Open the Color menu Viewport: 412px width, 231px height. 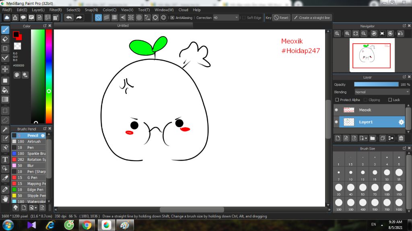click(x=109, y=10)
